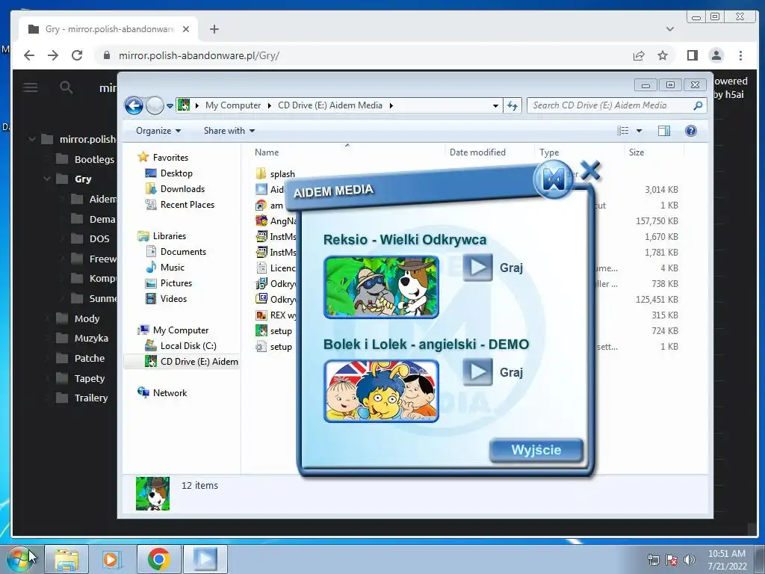Click the Graj play icon for Bolek i Lolek
Image resolution: width=765 pixels, height=574 pixels.
click(477, 372)
